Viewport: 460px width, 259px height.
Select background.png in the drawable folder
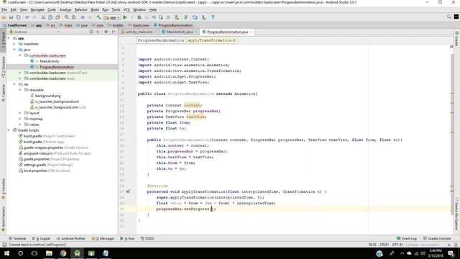(48, 96)
